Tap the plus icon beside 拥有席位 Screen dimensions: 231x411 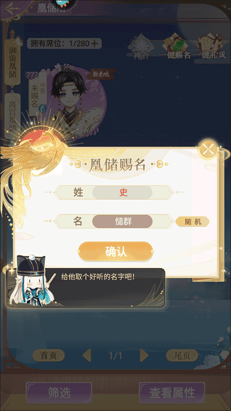tap(94, 43)
